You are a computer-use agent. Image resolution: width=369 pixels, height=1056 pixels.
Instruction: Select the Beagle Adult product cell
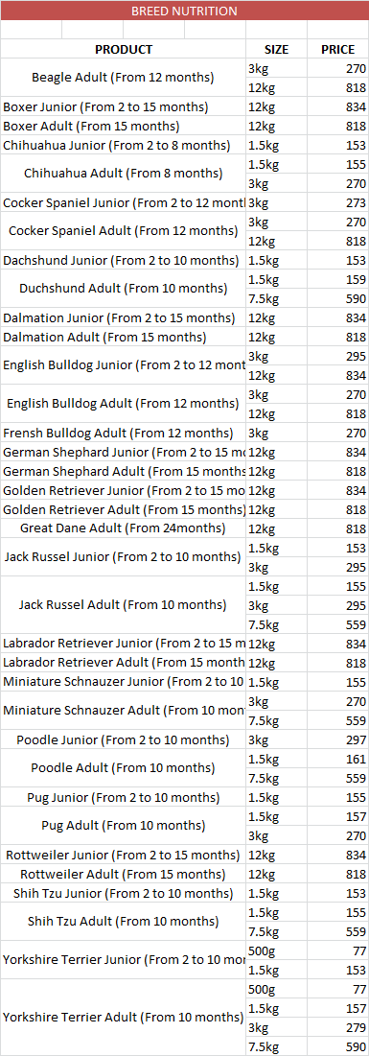[124, 78]
